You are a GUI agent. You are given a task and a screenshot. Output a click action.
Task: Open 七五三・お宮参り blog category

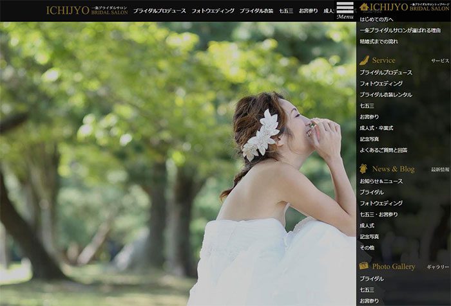click(x=379, y=215)
